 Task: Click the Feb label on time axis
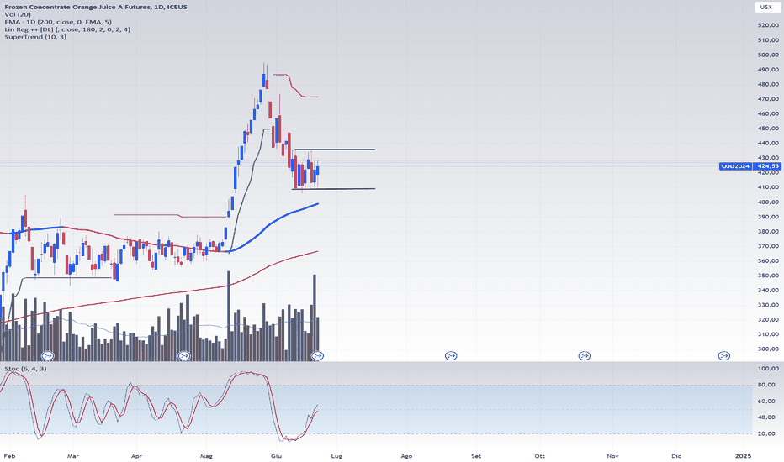click(9, 456)
